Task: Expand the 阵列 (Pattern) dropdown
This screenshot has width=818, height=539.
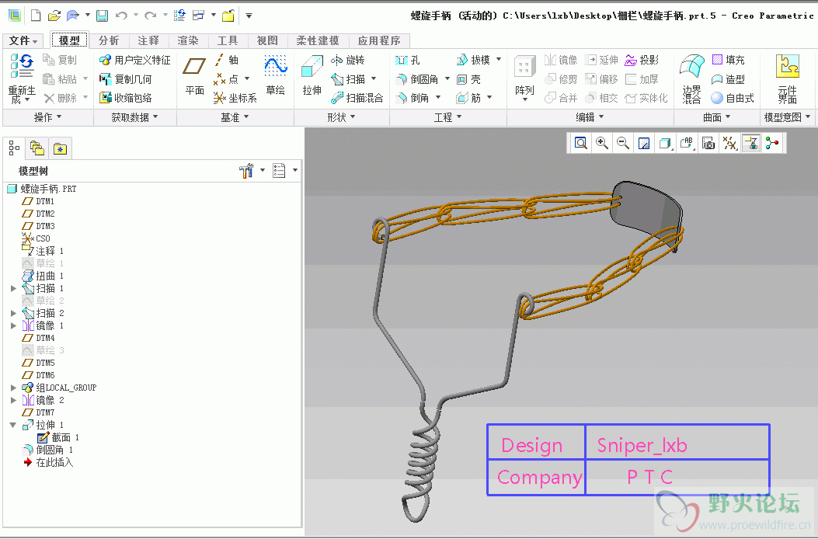Action: pyautogui.click(x=525, y=99)
